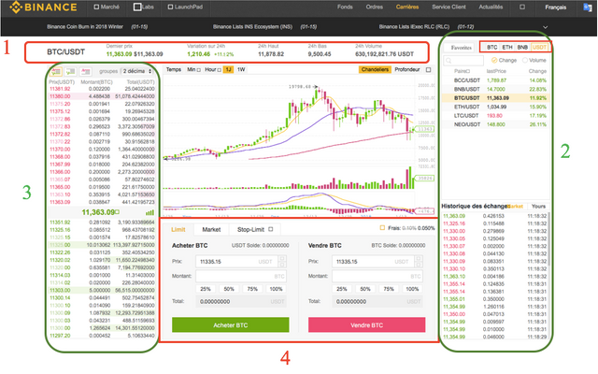The height and width of the screenshot is (374, 598).
Task: Open the Favorites tab
Action: point(461,48)
